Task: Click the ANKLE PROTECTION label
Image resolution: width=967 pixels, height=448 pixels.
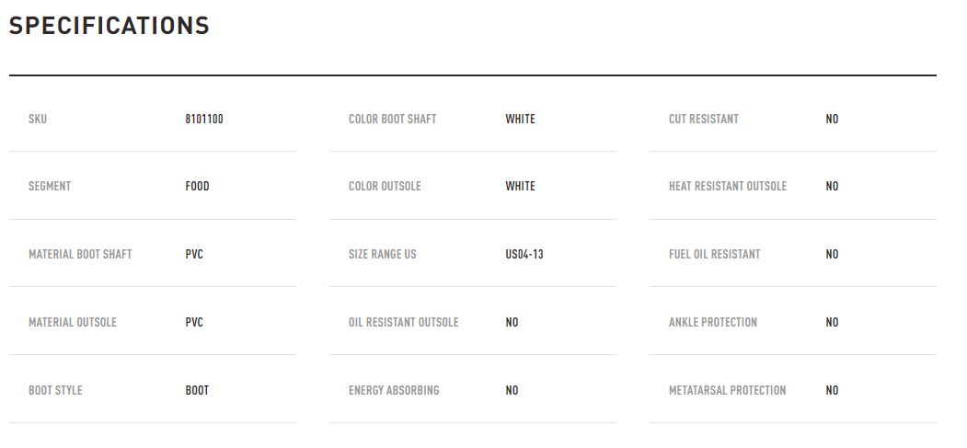Action: (x=713, y=322)
